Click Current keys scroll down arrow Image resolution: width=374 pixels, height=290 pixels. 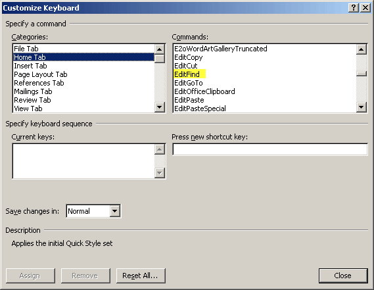[x=159, y=173]
